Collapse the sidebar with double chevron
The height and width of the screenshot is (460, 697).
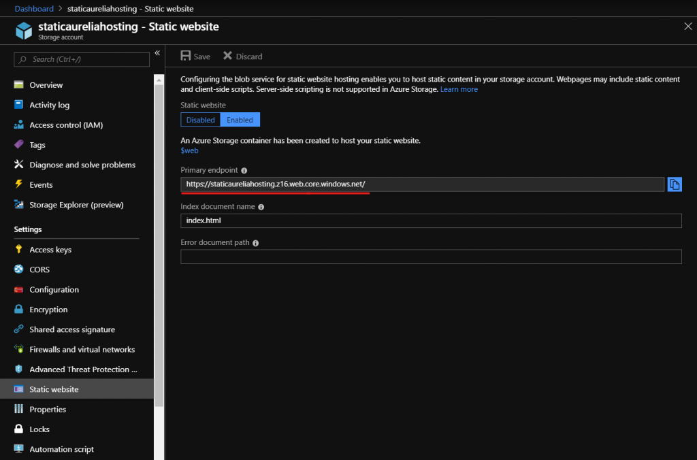157,53
